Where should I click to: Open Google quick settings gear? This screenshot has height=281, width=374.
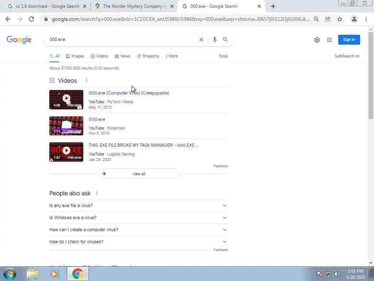pos(317,40)
